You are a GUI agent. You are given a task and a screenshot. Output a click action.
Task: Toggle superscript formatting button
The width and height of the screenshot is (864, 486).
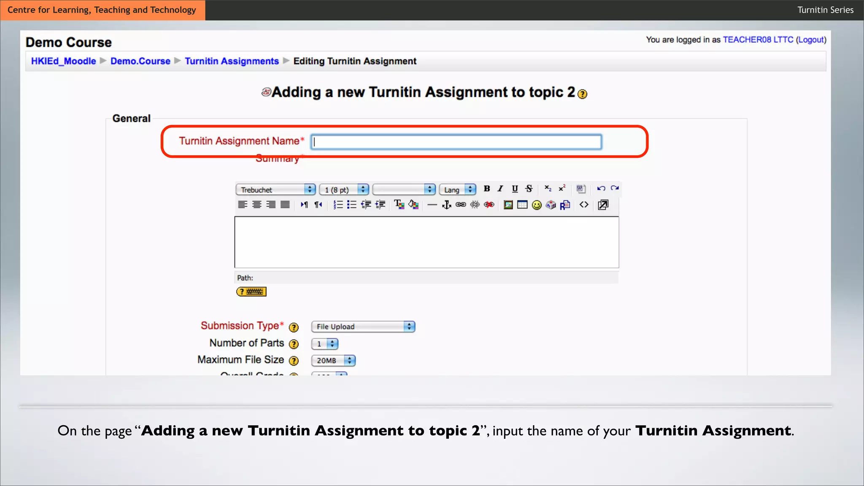562,189
